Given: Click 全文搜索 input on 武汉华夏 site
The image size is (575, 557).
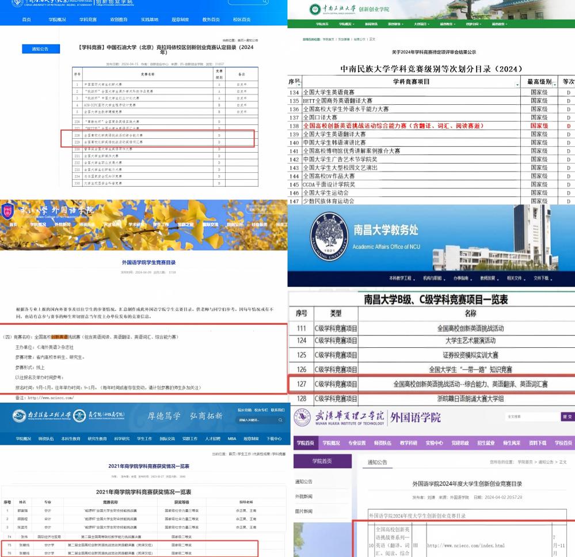Looking at the screenshot, I should coord(534,416).
